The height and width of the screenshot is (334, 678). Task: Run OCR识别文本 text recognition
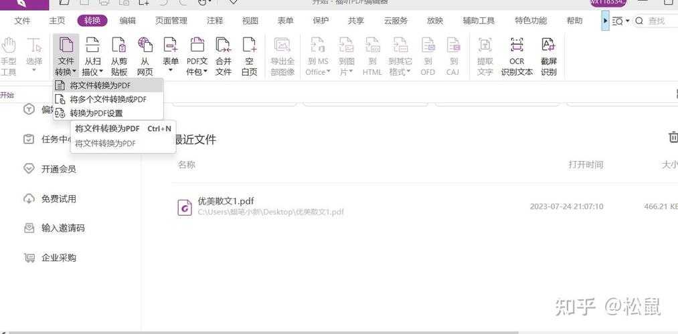tap(517, 56)
